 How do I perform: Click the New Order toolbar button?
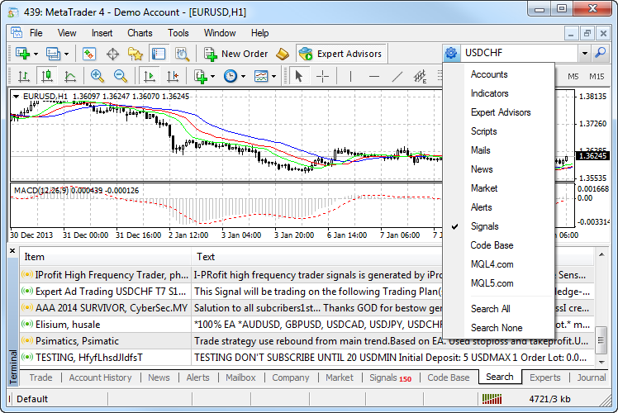235,54
